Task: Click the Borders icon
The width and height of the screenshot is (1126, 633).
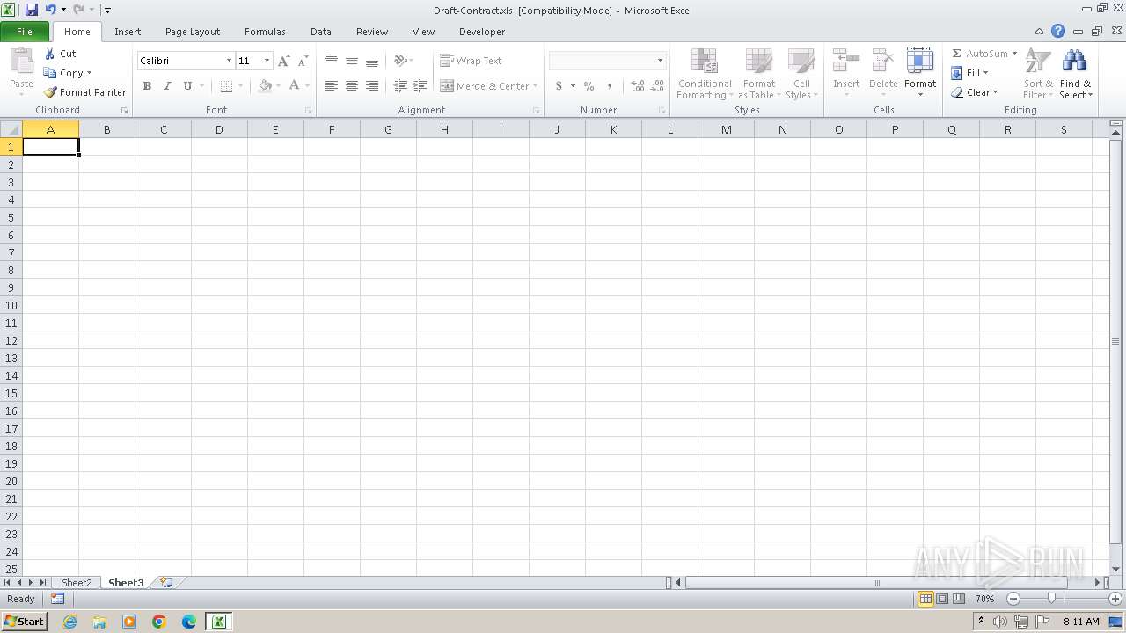Action: coord(226,86)
